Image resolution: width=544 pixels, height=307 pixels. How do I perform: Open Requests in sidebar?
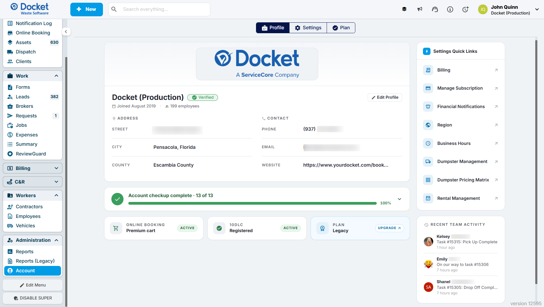(x=33, y=116)
